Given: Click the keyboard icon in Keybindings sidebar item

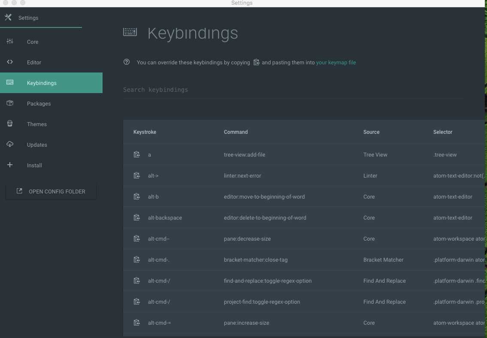Looking at the screenshot, I should pyautogui.click(x=10, y=82).
